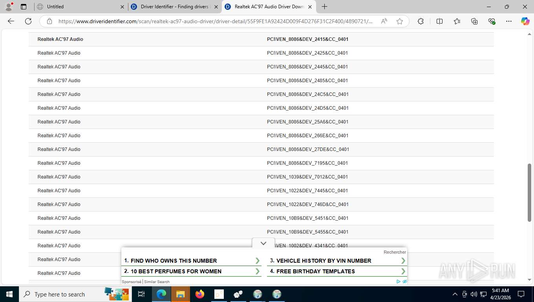The image size is (534, 302).
Task: Select hardware ID PCI\VEN_8086&DEV_2485&CC_0401
Action: tap(307, 81)
